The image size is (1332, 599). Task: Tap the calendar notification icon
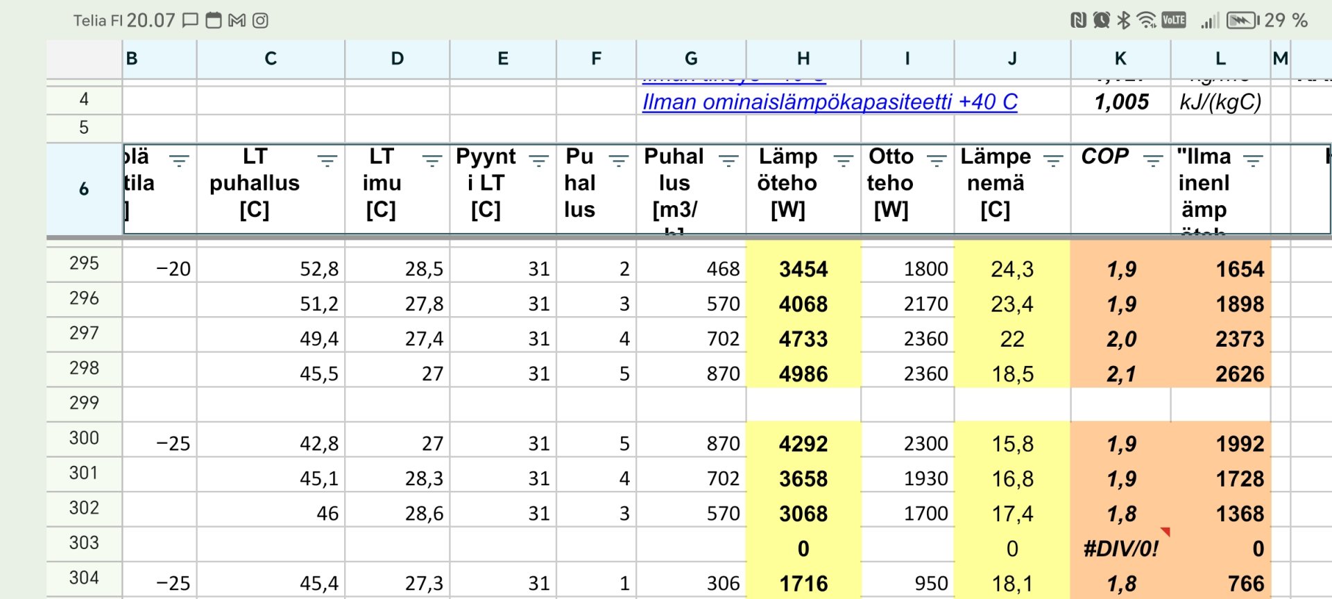pos(214,21)
